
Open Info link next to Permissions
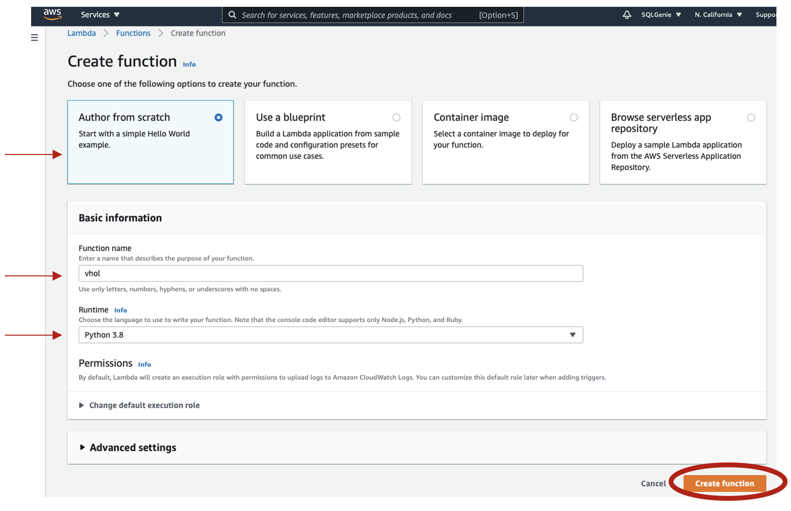144,365
